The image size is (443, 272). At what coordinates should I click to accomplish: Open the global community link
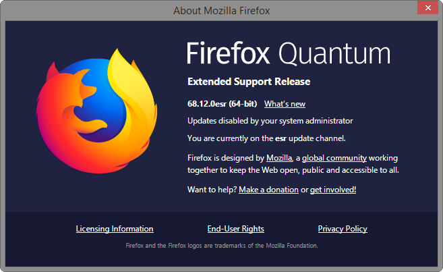click(334, 157)
